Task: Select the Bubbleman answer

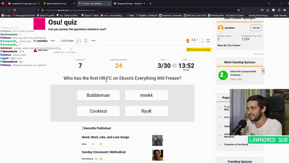Action: 98,95
